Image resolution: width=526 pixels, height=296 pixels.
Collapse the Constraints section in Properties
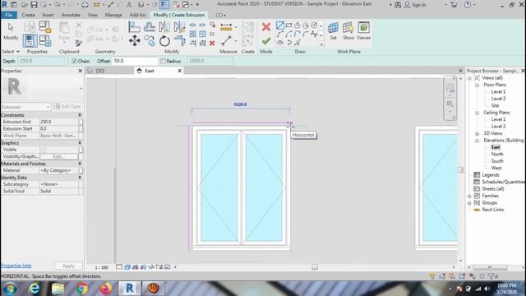click(x=80, y=115)
